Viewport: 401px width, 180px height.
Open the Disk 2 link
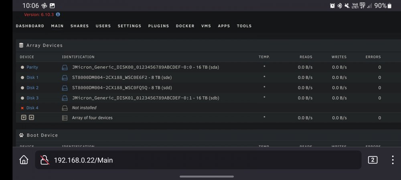(32, 88)
